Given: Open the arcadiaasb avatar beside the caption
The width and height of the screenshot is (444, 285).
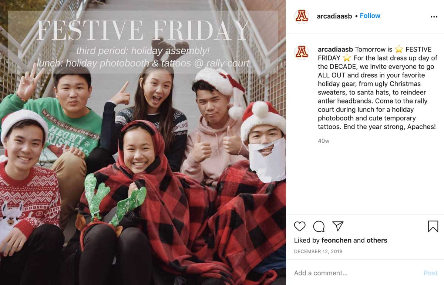Looking at the screenshot, I should tap(302, 52).
